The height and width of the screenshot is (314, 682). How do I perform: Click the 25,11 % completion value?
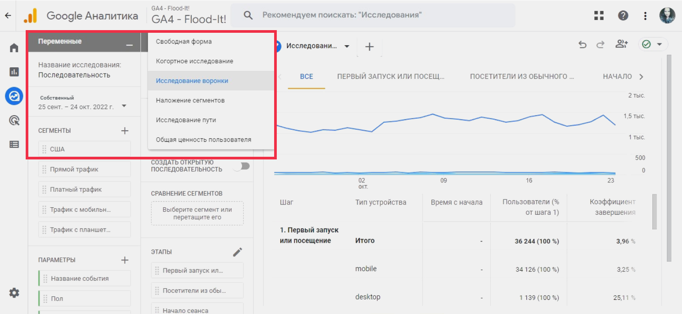[x=624, y=298]
